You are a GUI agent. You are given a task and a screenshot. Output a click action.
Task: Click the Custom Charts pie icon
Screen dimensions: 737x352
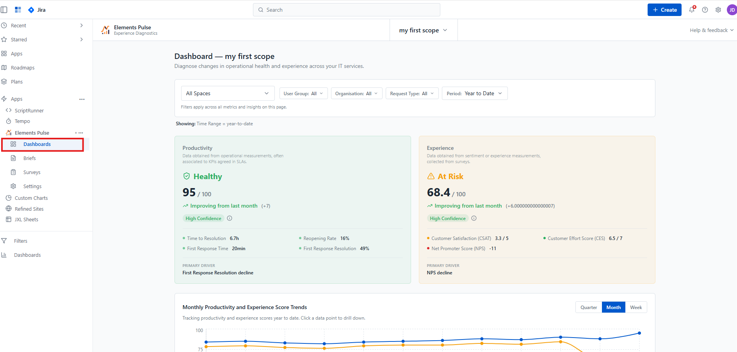point(9,198)
